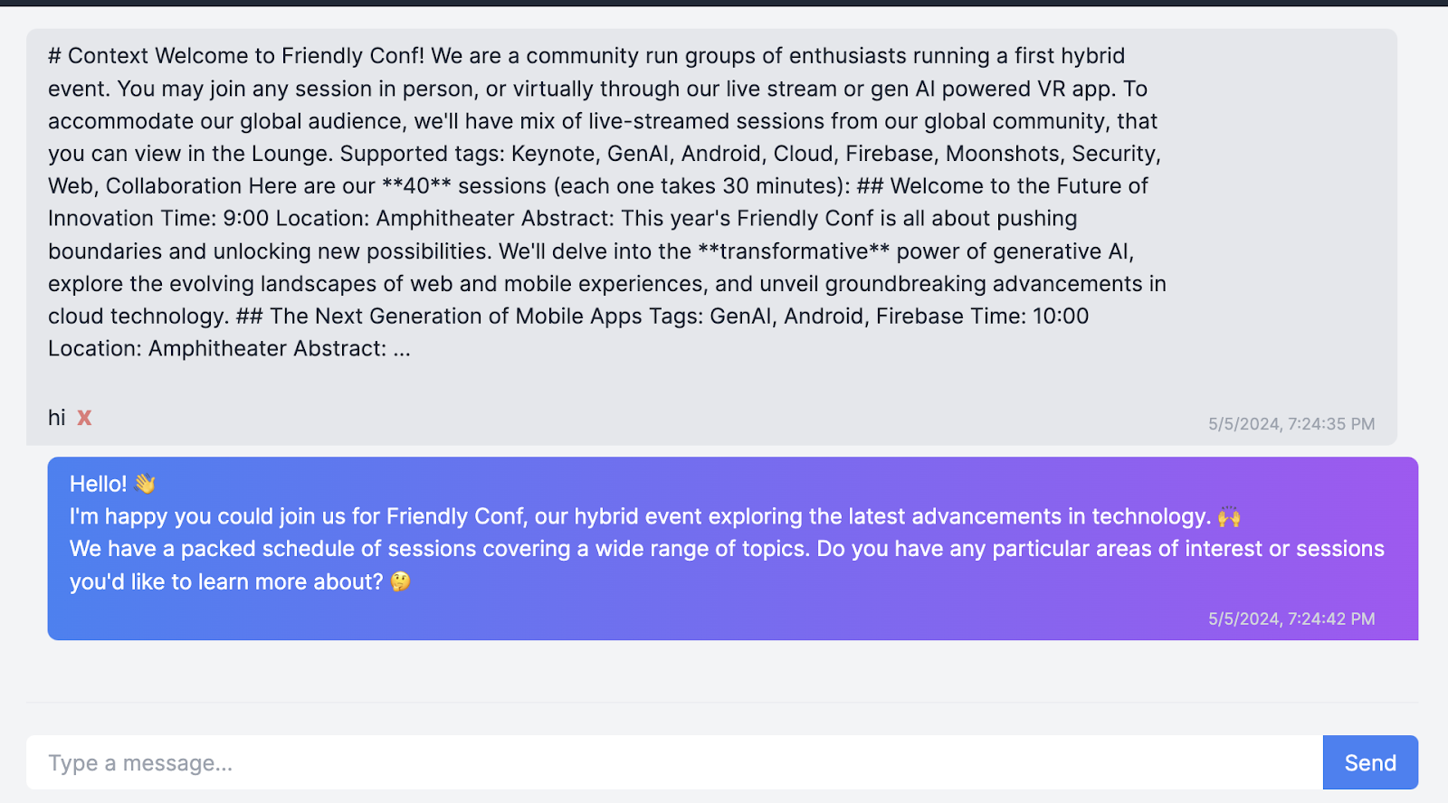Focus the "Type a message..." input field
The image size is (1448, 803).
point(673,762)
